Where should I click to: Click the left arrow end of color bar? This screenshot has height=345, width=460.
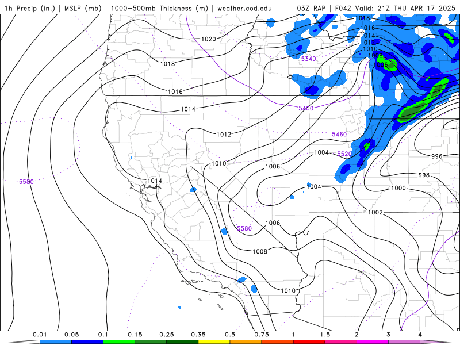(x=24, y=342)
